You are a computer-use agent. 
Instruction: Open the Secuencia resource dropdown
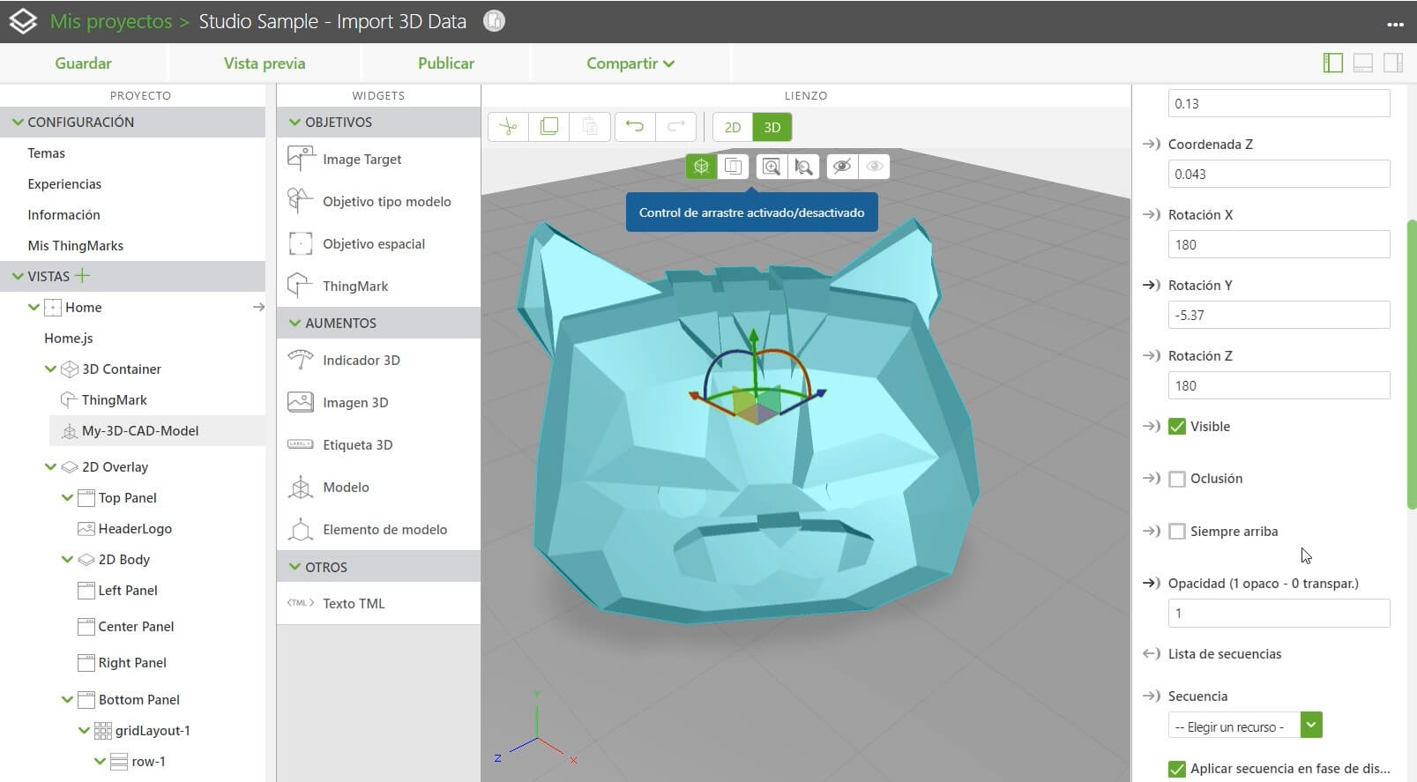coord(1311,726)
